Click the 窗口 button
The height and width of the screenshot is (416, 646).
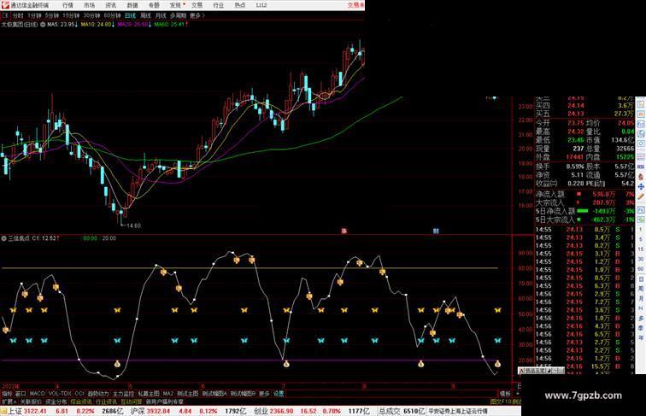coord(21,394)
